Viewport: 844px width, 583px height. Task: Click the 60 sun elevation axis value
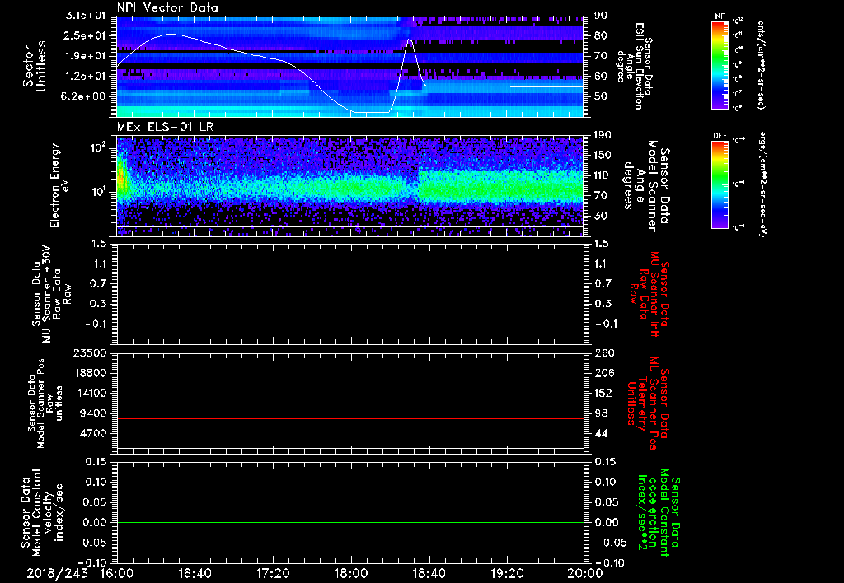click(601, 76)
